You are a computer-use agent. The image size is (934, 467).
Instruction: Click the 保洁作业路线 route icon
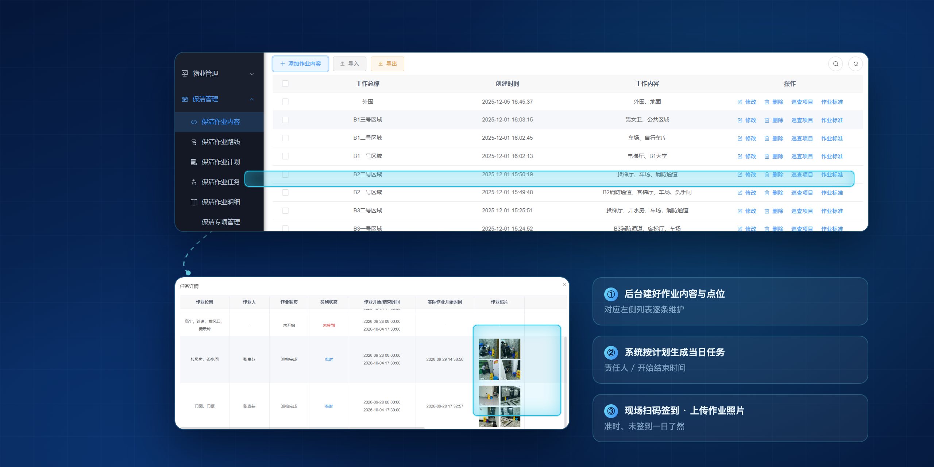[x=194, y=142]
